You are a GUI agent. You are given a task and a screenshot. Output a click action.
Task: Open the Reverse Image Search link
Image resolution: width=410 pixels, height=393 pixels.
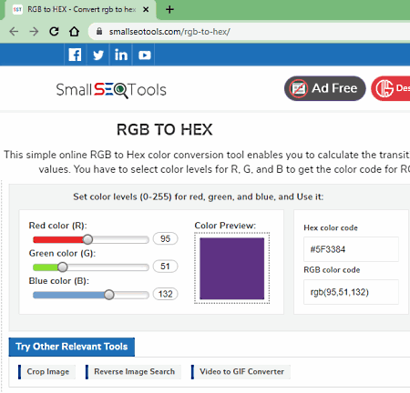pos(134,372)
